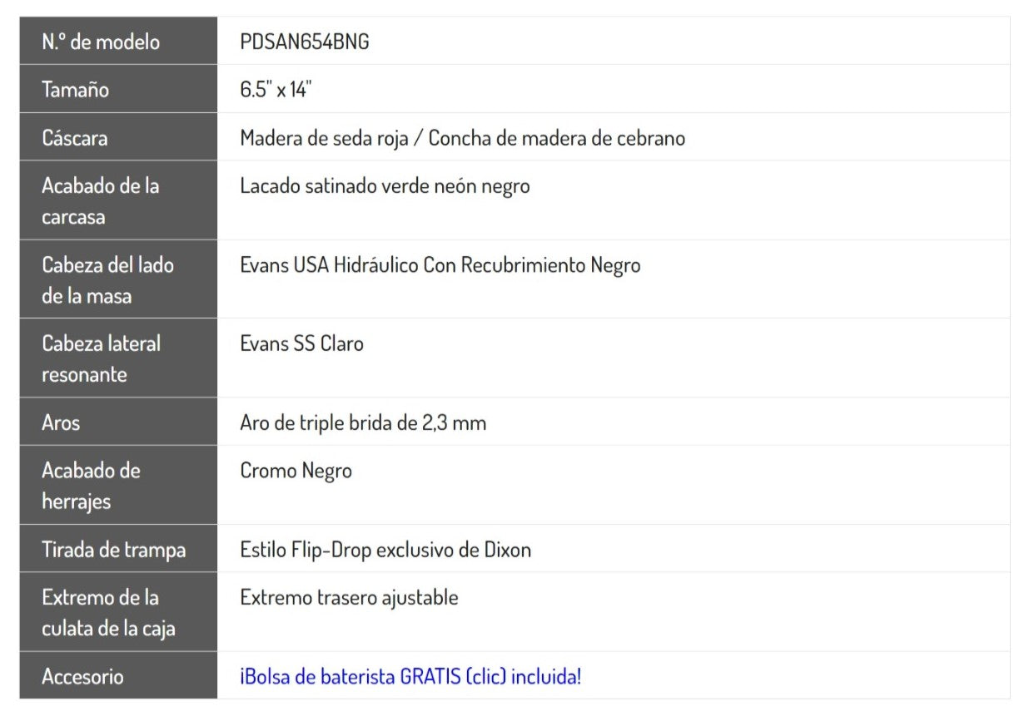Click the "N.º de modelo" header cell
Image resolution: width=1034 pixels, height=716 pixels.
click(101, 42)
